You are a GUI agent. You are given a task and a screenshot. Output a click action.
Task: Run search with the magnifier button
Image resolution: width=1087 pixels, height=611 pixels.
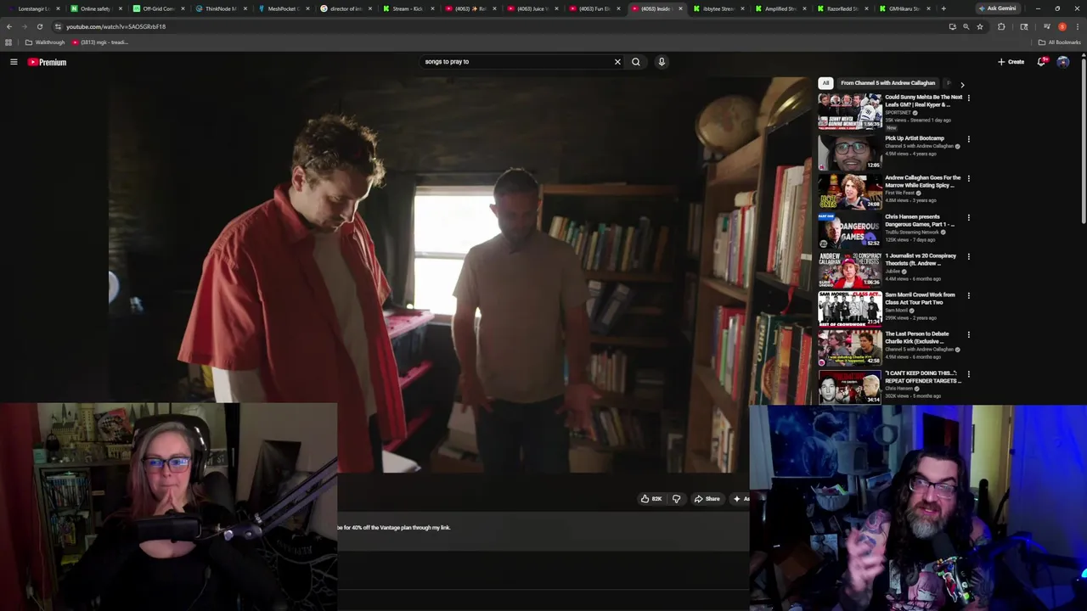point(635,62)
